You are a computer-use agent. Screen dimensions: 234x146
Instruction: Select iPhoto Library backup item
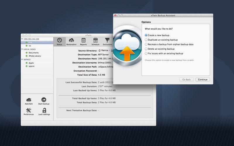point(37,56)
